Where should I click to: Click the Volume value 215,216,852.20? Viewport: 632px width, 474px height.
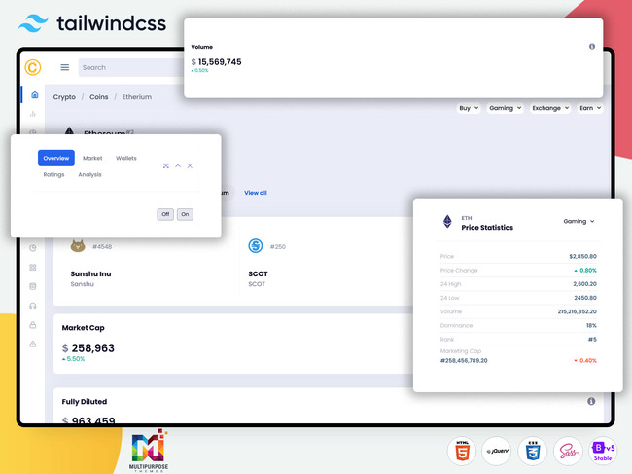click(x=578, y=311)
